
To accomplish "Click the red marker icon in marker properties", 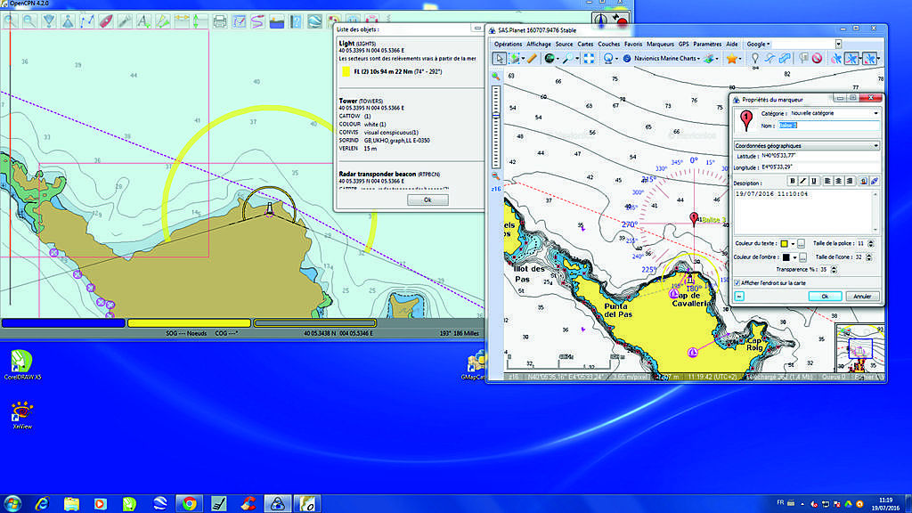I will point(746,120).
